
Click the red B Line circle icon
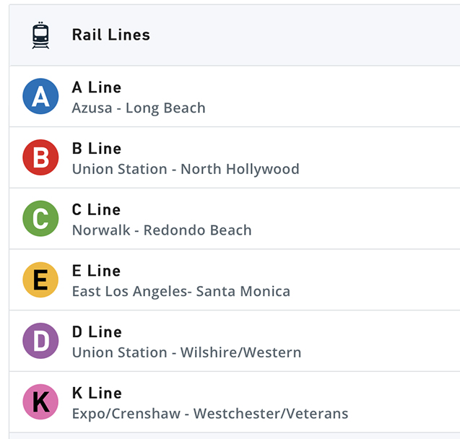pos(40,157)
